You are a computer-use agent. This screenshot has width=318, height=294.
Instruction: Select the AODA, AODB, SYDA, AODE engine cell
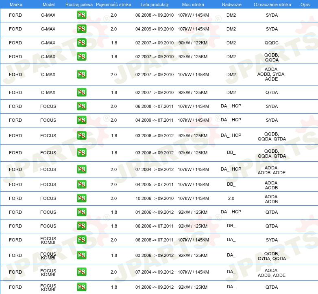coord(271,74)
